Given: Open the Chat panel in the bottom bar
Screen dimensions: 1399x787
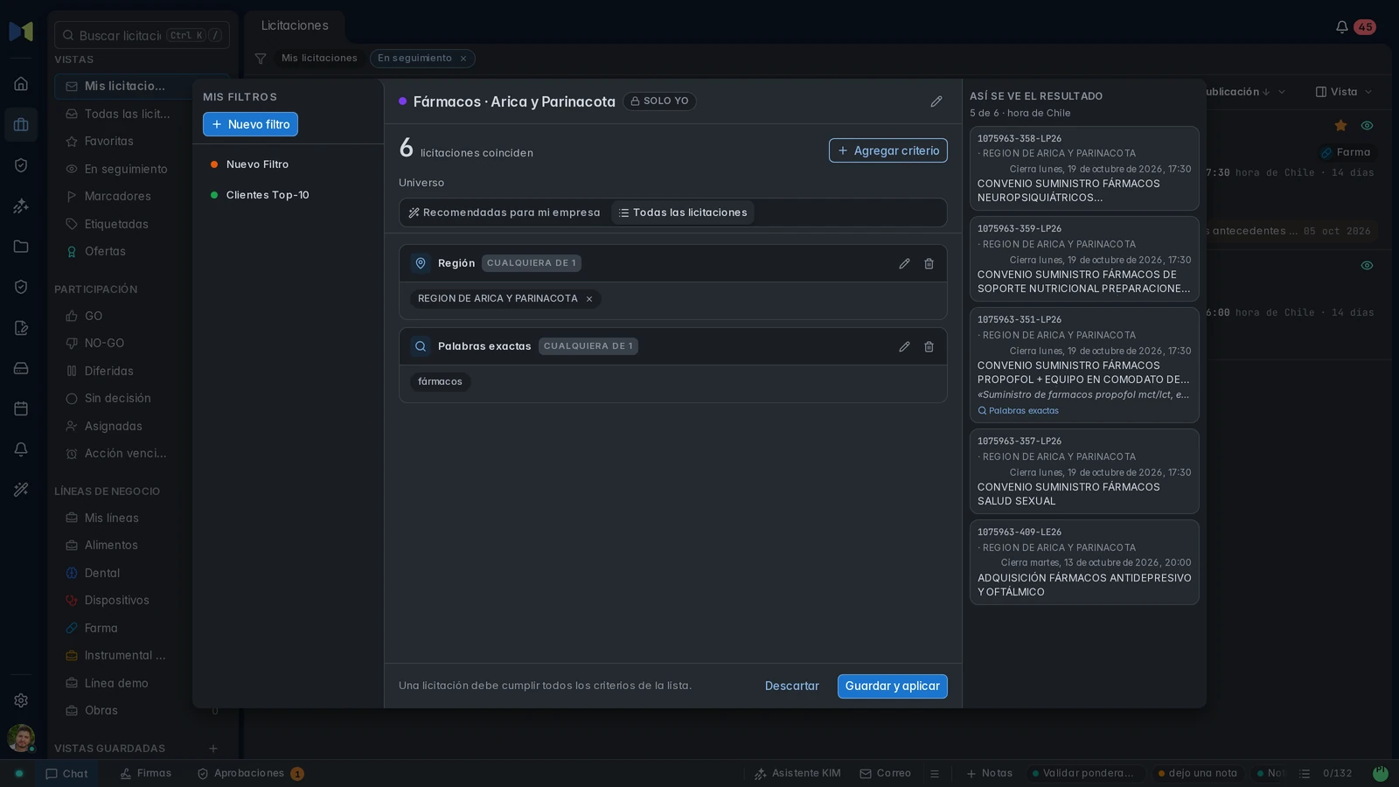Looking at the screenshot, I should tap(66, 774).
